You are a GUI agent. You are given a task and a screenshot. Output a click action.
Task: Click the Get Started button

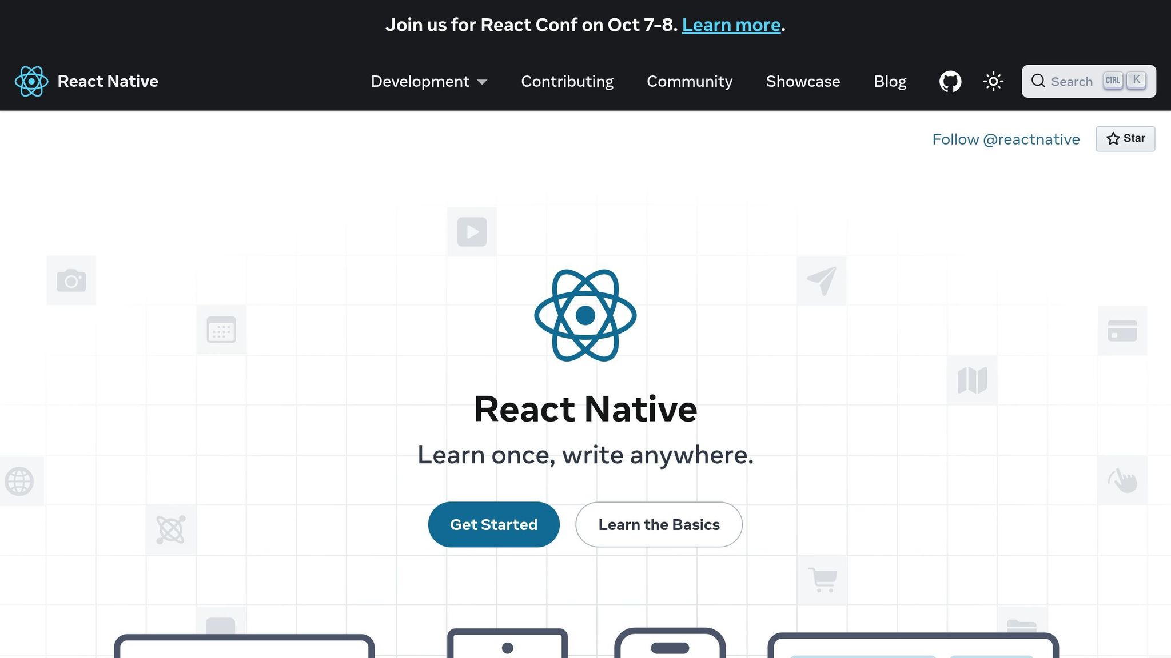[x=493, y=524]
